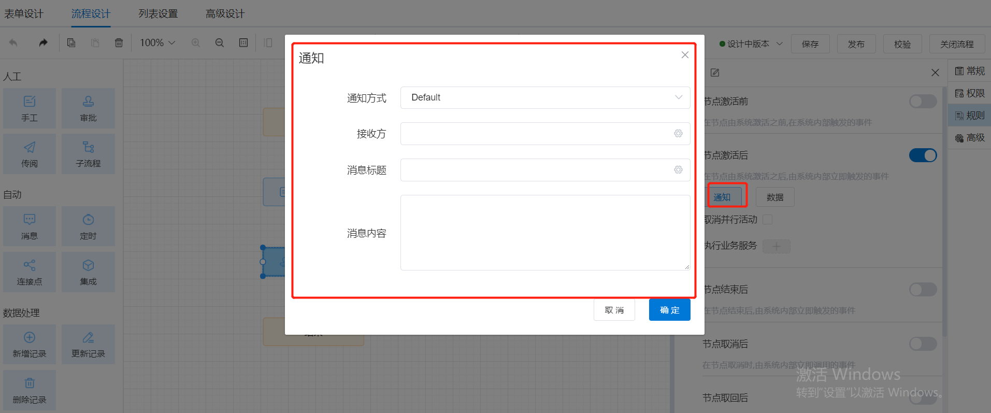Select the 更新记录 update record tool
This screenshot has height=413, width=991.
click(89, 345)
